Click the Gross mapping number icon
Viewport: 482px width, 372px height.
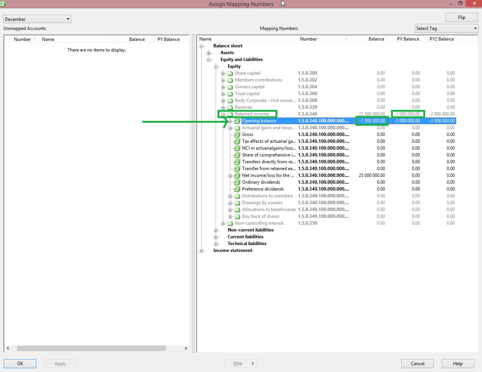[237, 134]
